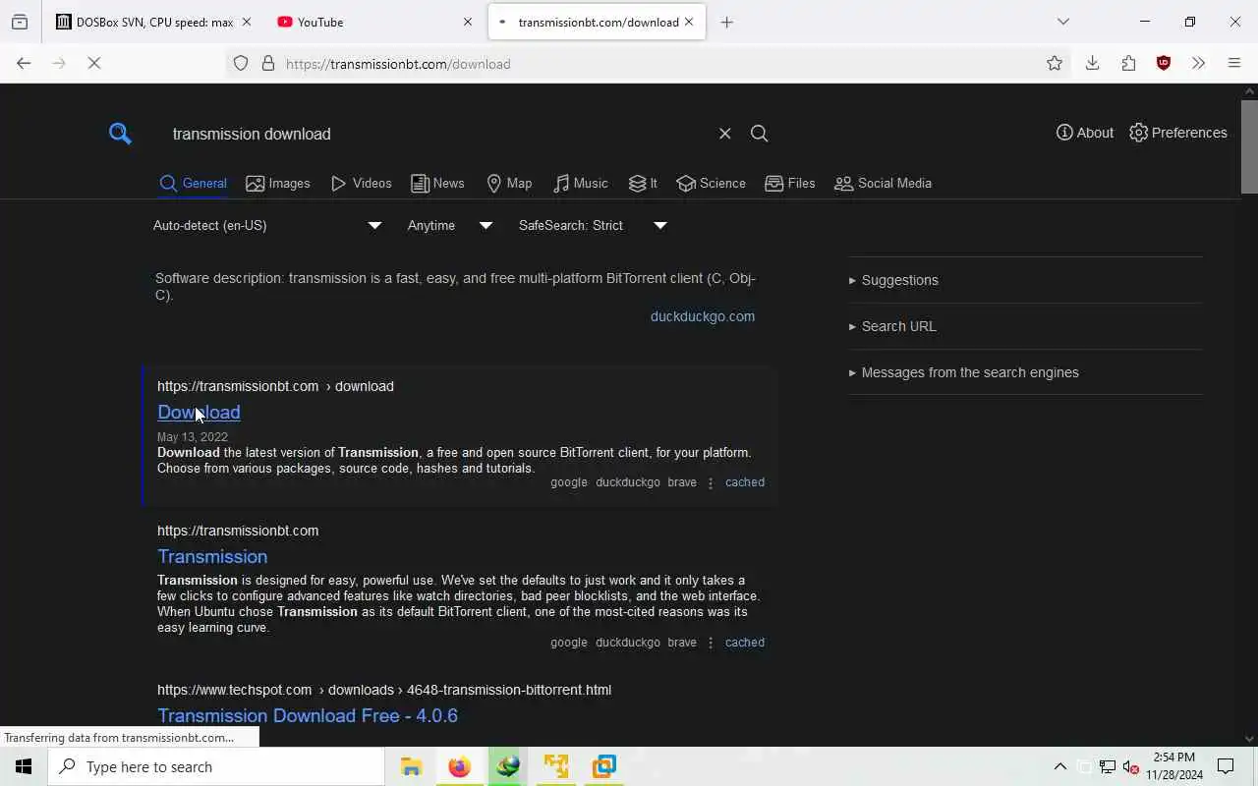Click Firefox icon in taskbar
Viewport: 1258px width, 786px height.
pos(459,766)
